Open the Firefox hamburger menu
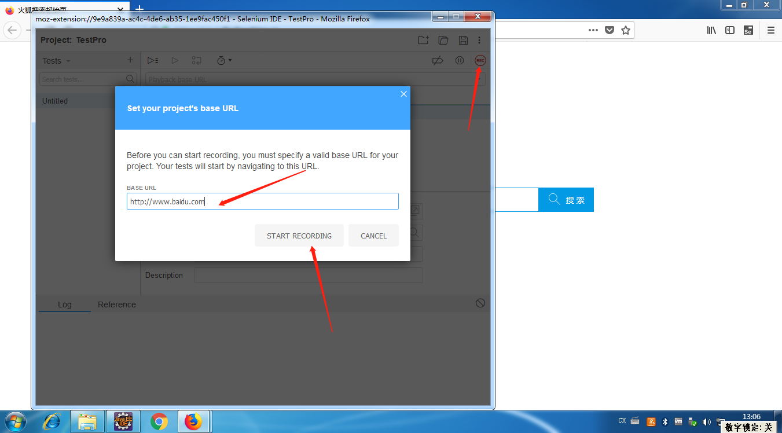The image size is (782, 433). [x=770, y=30]
